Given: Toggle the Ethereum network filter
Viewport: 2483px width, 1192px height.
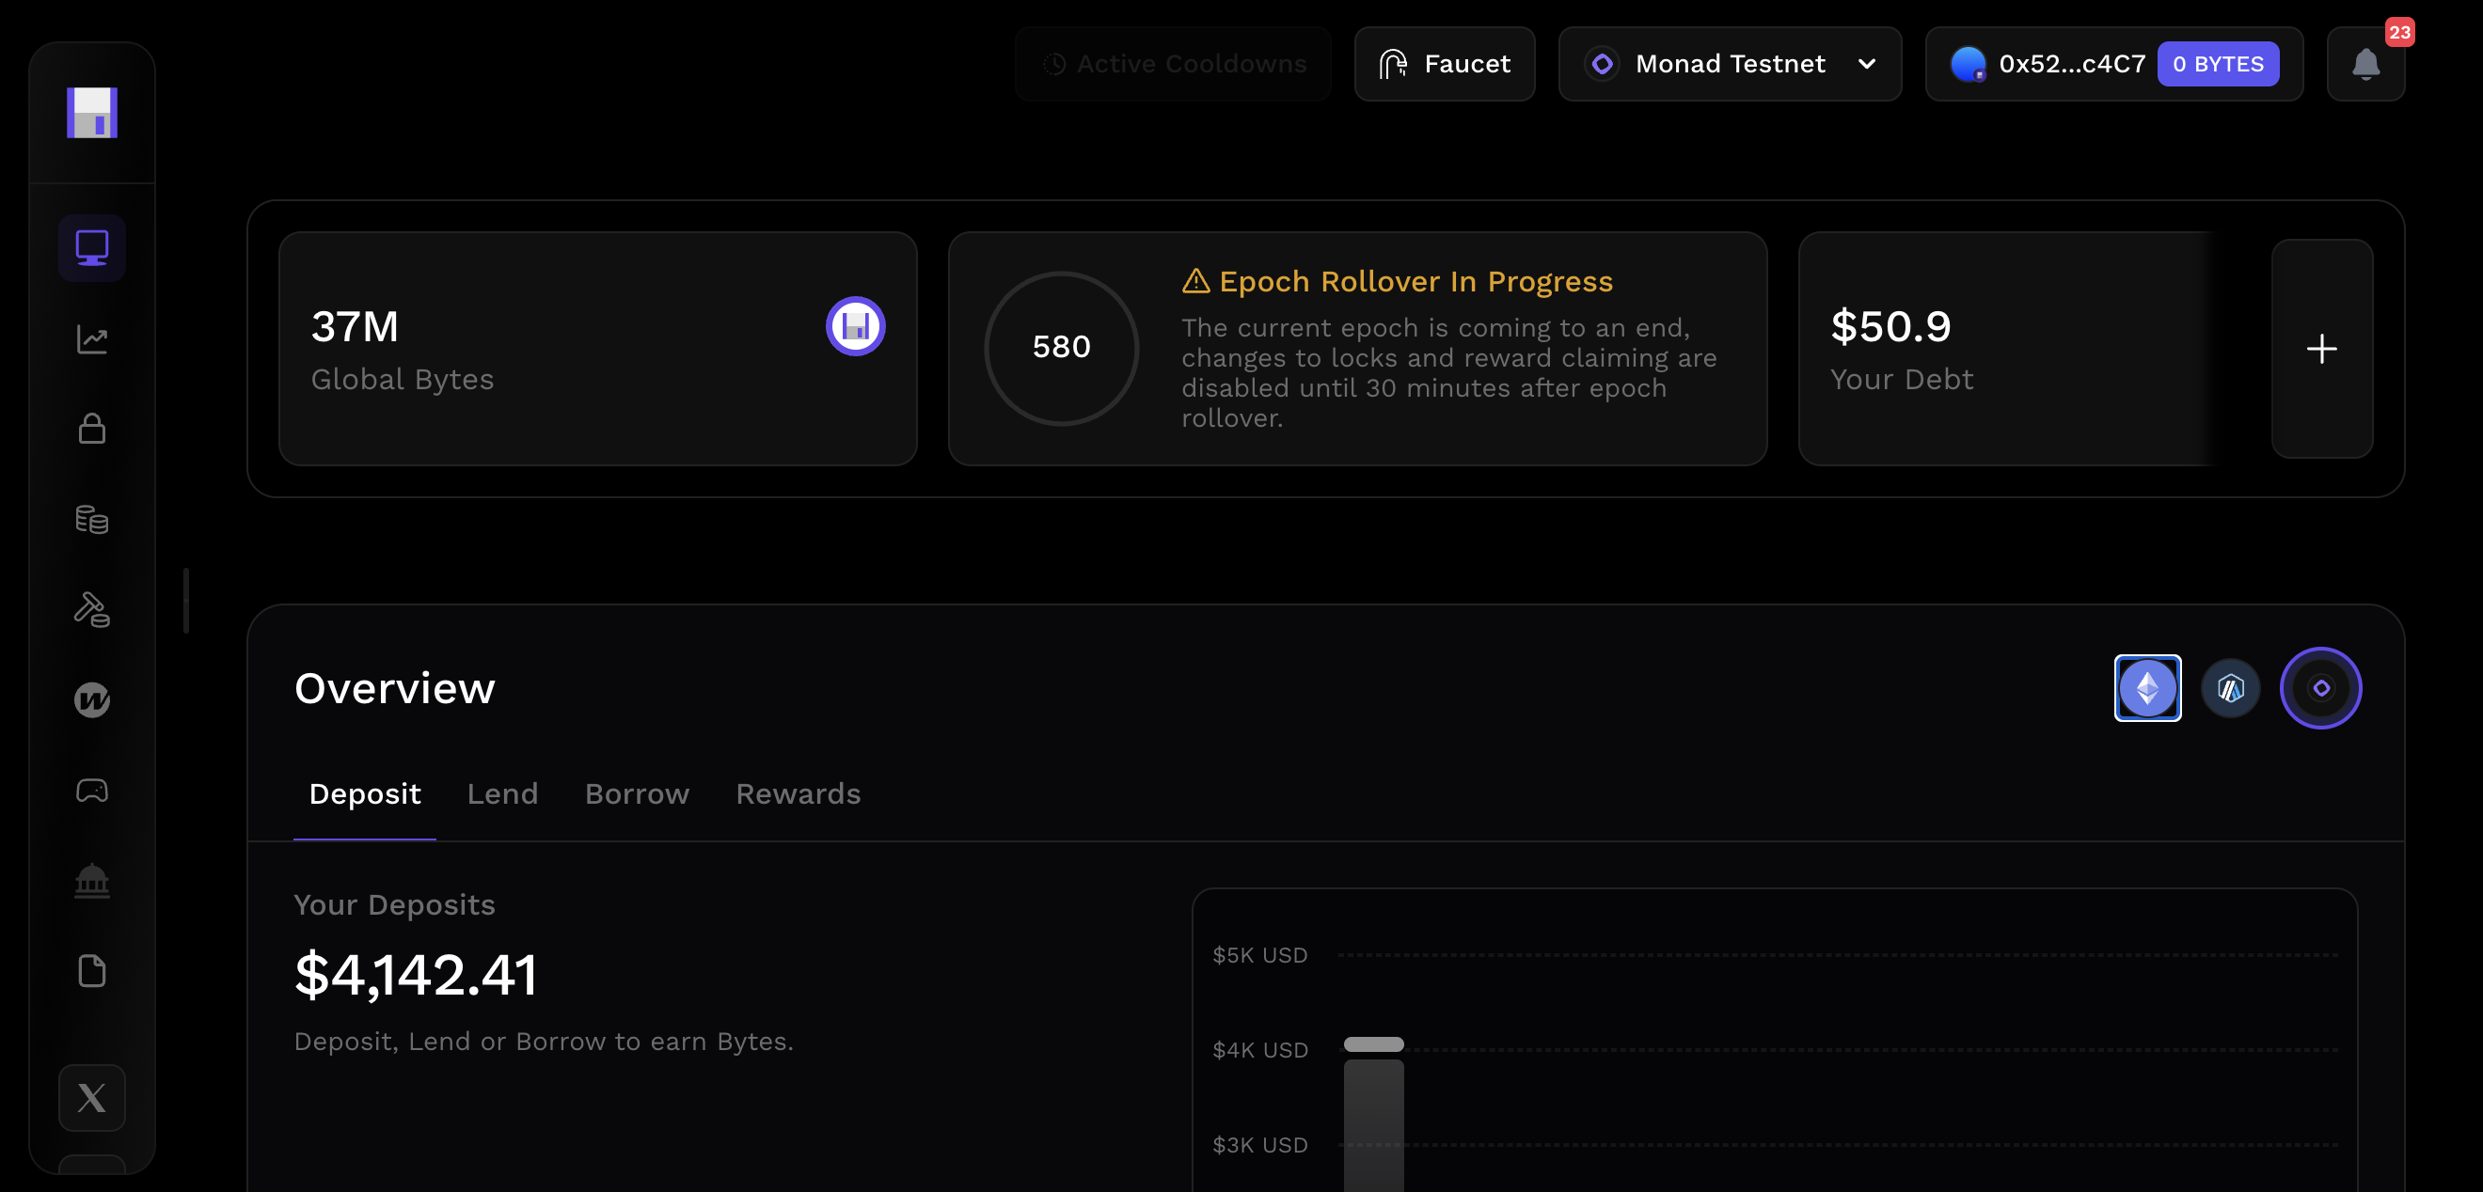Looking at the screenshot, I should (x=2146, y=688).
